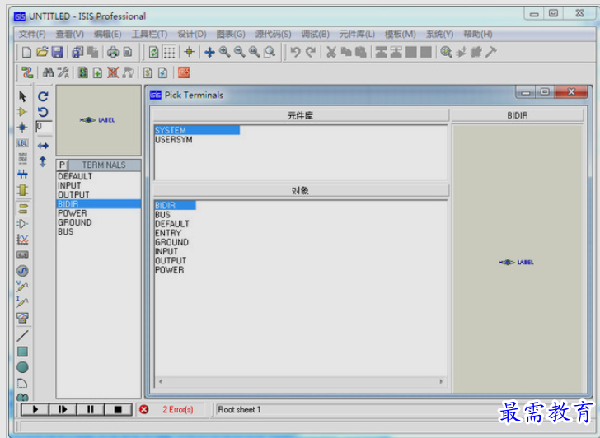600x438 pixels.
Task: Click the Redo arrow icon
Action: click(311, 52)
